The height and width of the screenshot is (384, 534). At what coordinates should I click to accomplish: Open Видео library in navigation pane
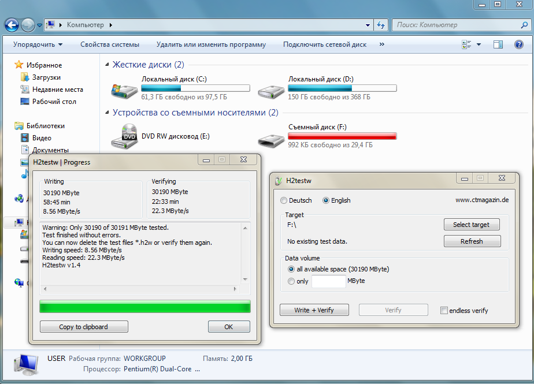tap(42, 138)
